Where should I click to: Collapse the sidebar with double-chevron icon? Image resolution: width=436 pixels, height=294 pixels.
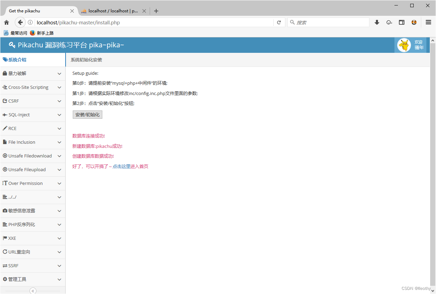coord(33,291)
